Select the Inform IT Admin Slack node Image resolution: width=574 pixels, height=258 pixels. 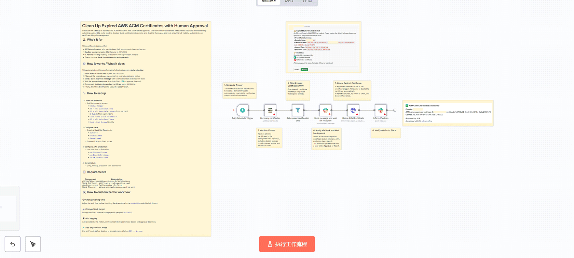click(x=381, y=110)
